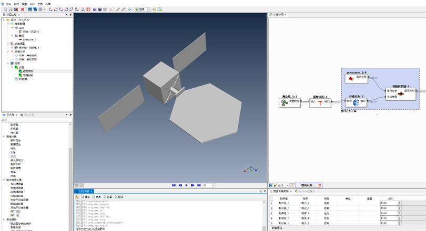This screenshot has height=231, width=426.
Task: Click the red fit-to-view toolbar icon
Action: click(x=88, y=9)
